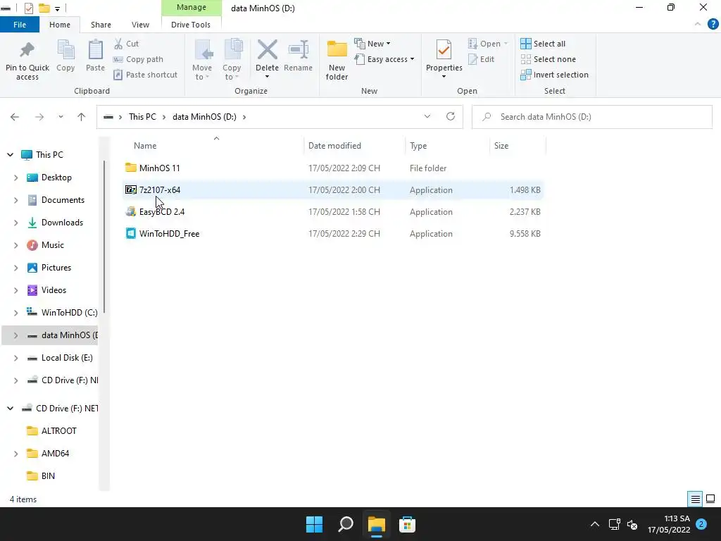721x541 pixels.
Task: Open the Move to command
Action: pyautogui.click(x=202, y=60)
